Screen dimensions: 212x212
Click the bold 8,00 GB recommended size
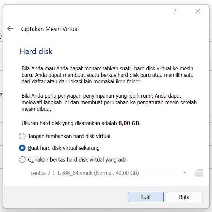click(x=129, y=123)
